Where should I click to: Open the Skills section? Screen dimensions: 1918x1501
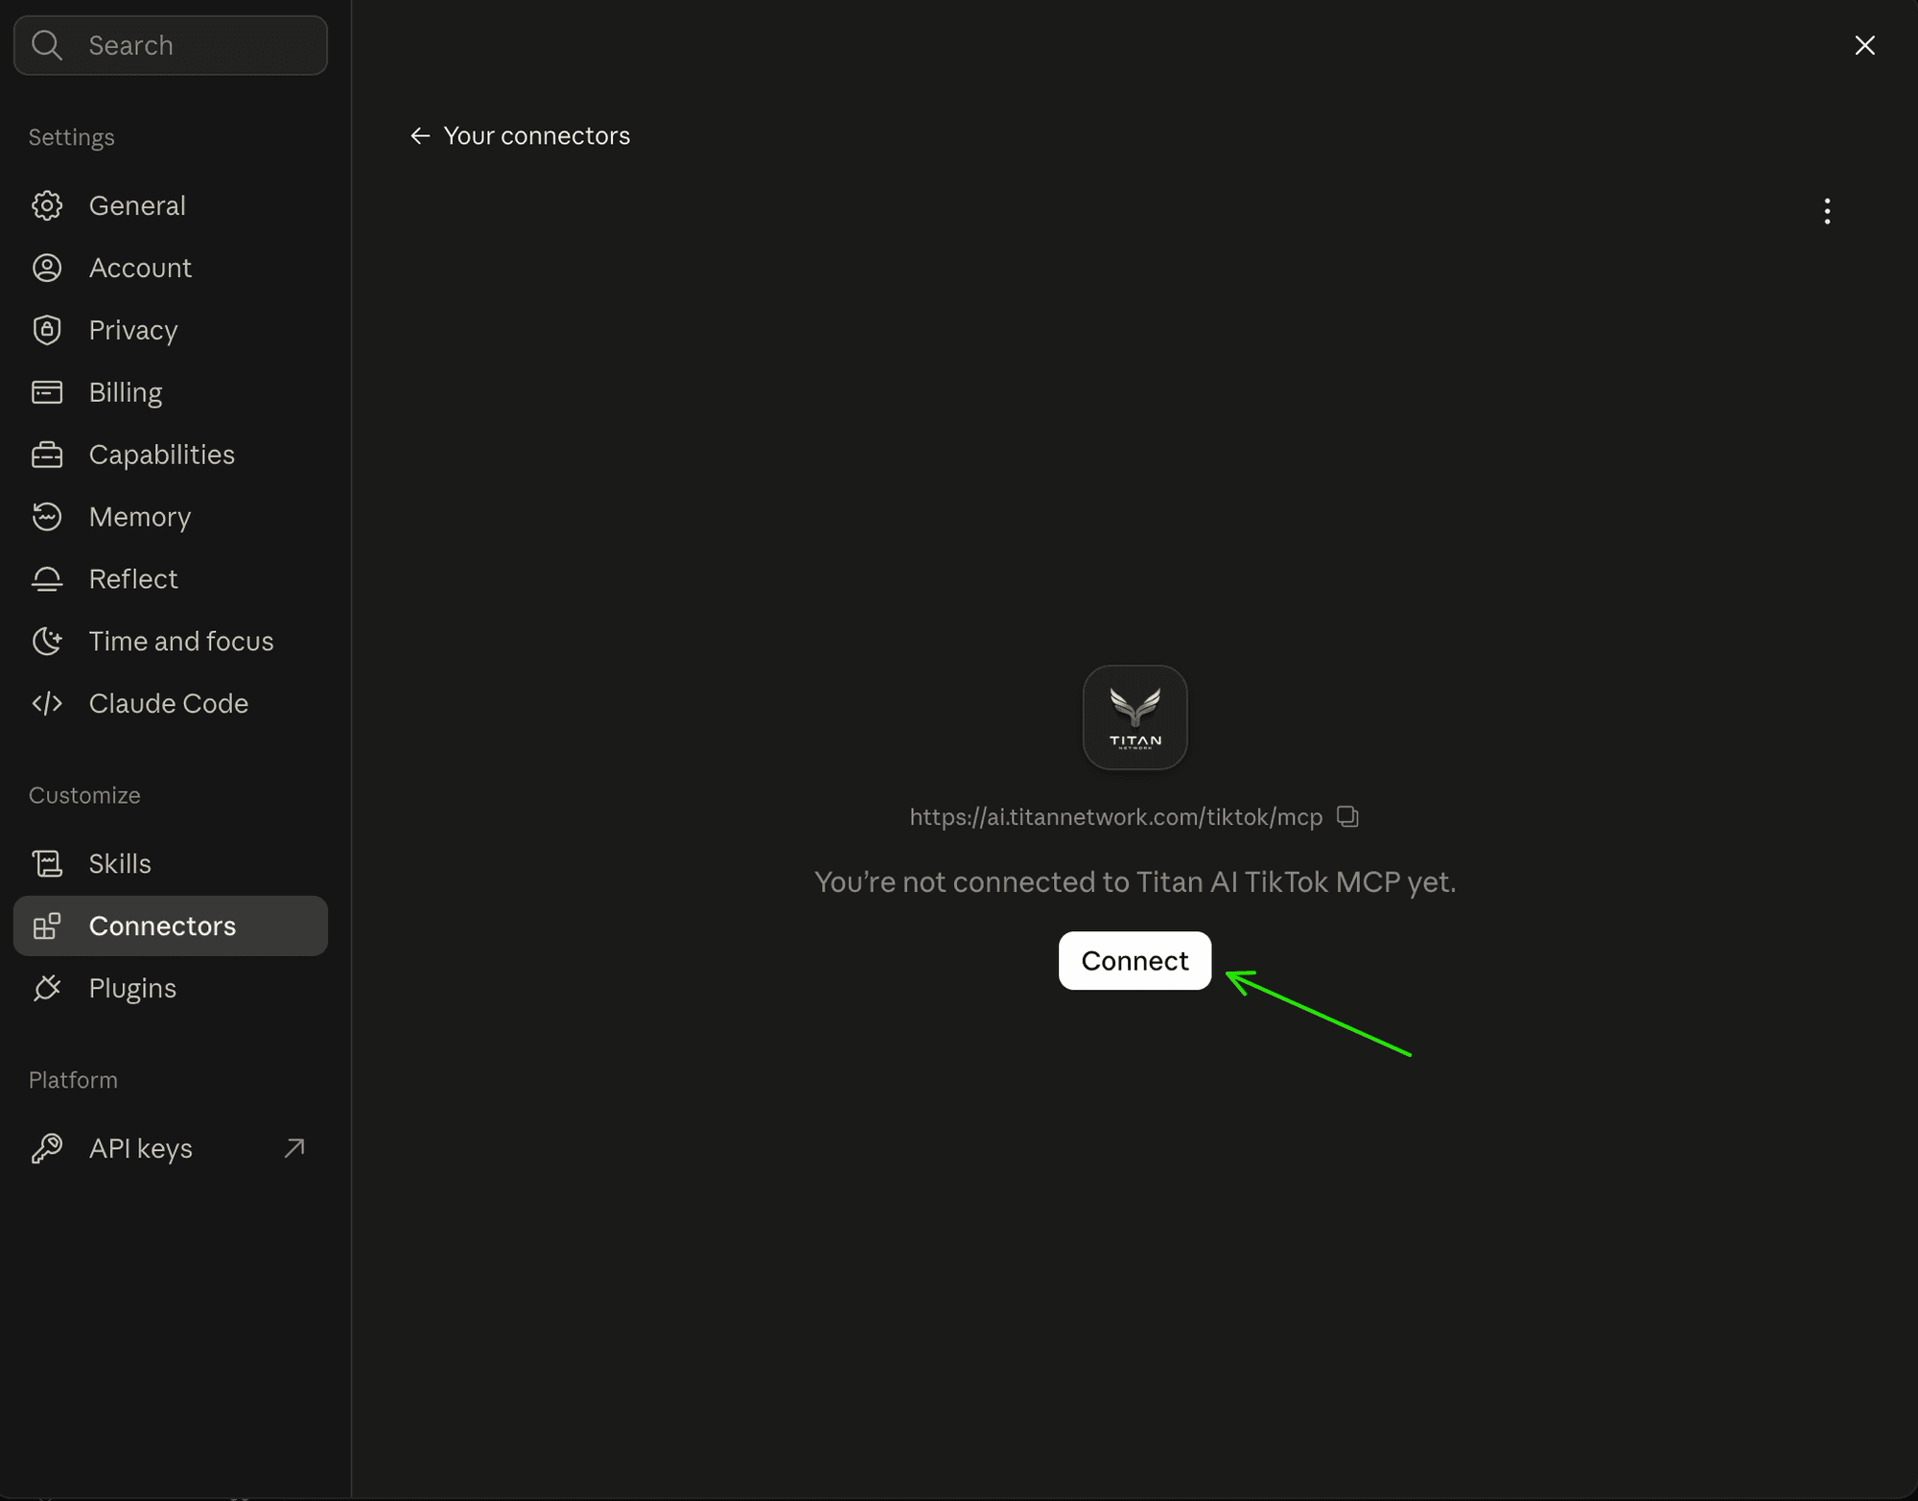click(171, 863)
